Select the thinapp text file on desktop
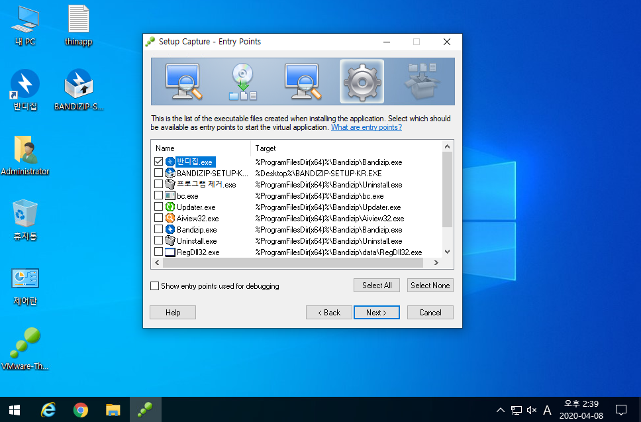This screenshot has width=641, height=422. 79,25
